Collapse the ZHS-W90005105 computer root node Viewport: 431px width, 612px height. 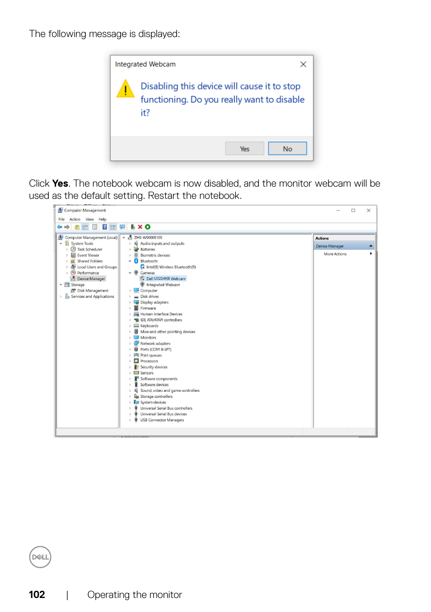124,238
